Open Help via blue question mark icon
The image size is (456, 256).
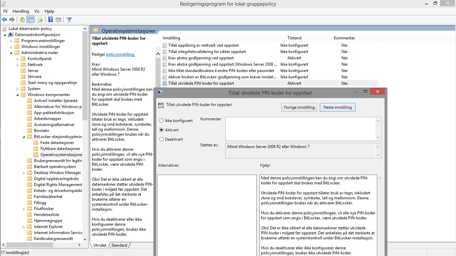50,20
